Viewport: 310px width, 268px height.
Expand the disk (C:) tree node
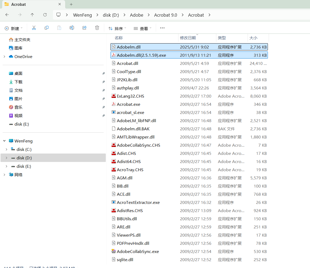click(x=7, y=150)
